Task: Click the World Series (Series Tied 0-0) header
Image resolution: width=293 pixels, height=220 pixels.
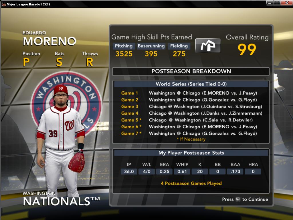Action: [x=191, y=84]
